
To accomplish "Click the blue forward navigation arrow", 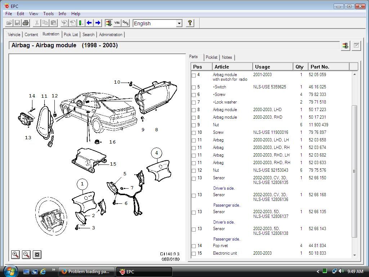I will (x=98, y=23).
